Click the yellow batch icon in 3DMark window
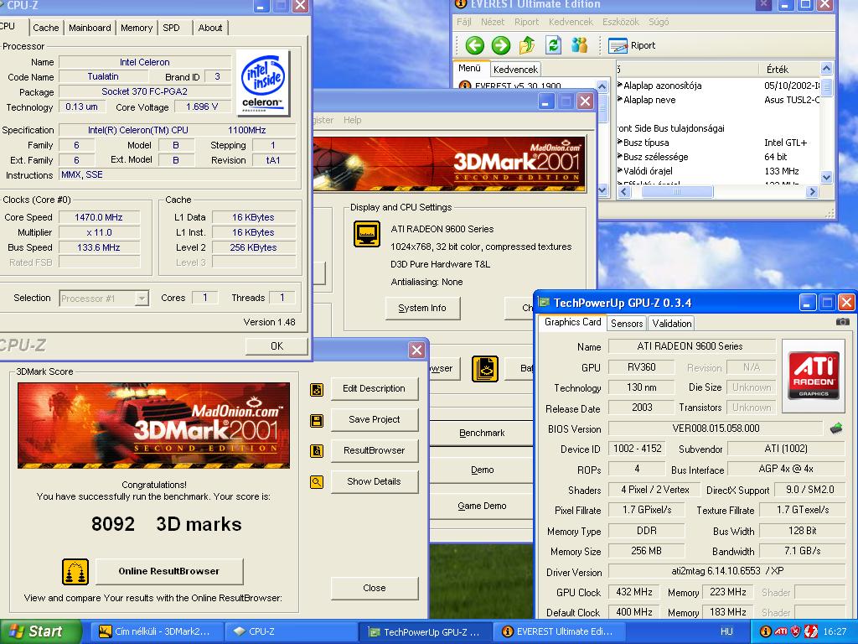The image size is (858, 644). (x=485, y=369)
